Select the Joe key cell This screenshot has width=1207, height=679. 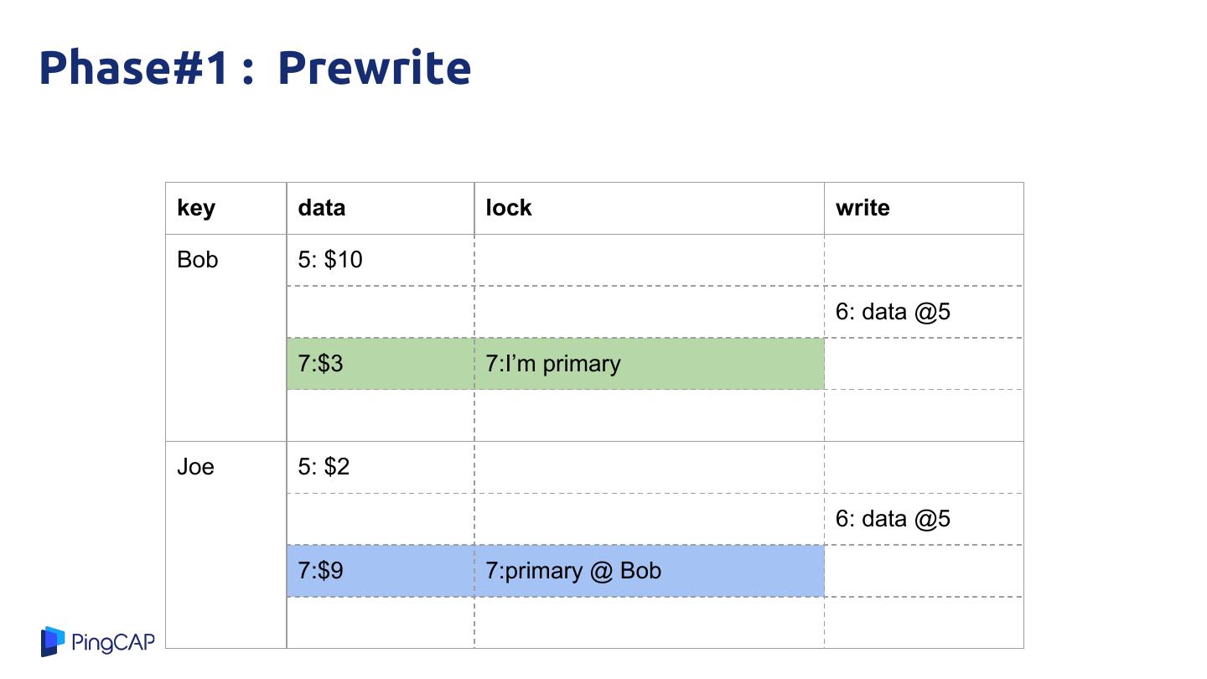click(195, 467)
